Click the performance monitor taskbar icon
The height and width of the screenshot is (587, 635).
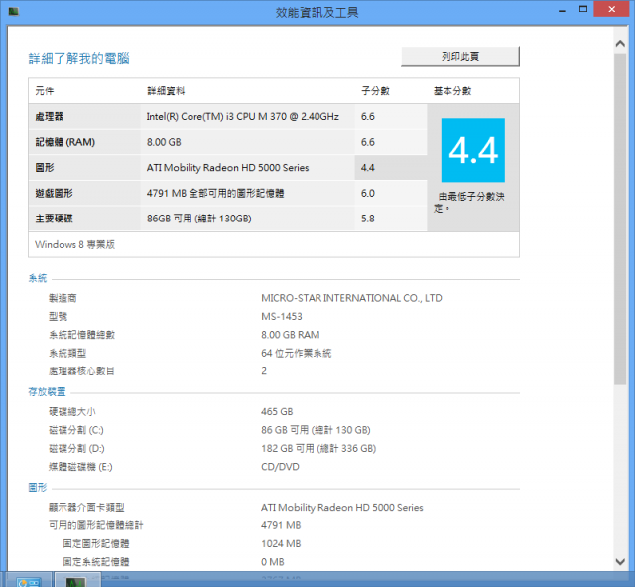click(x=76, y=582)
